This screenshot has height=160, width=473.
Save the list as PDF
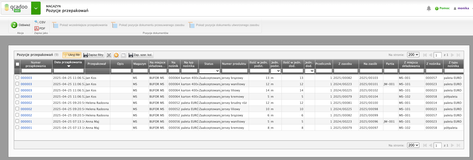[40, 28]
